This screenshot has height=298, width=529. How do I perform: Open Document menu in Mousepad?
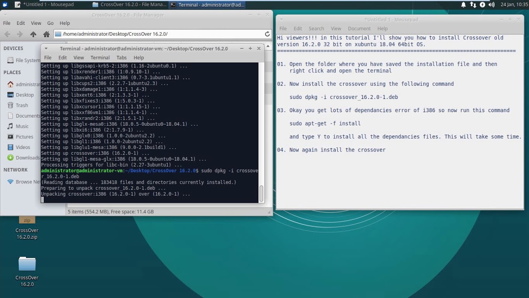pos(359,29)
